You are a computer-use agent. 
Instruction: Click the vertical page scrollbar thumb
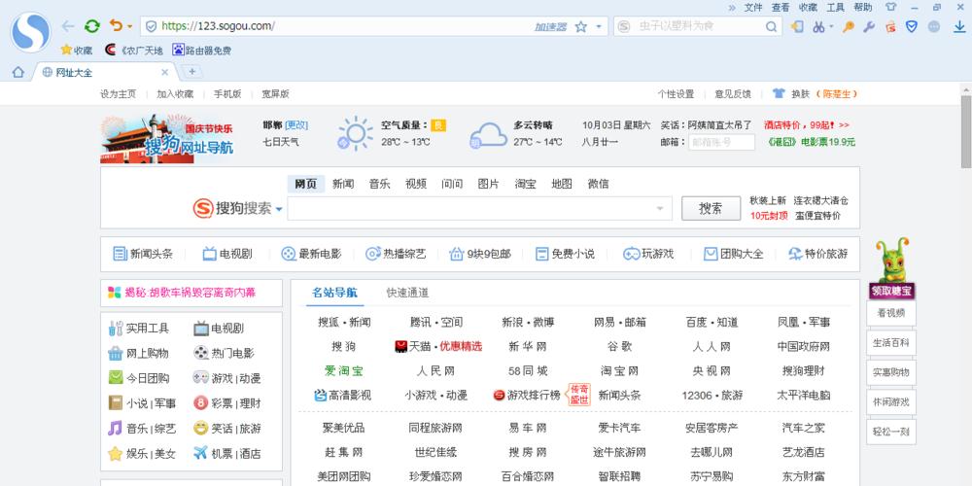click(x=966, y=131)
